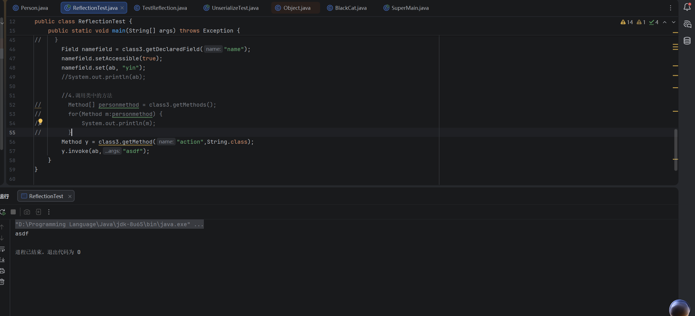Rerun the ReflectionTest program
The image size is (695, 316).
pyautogui.click(x=3, y=212)
